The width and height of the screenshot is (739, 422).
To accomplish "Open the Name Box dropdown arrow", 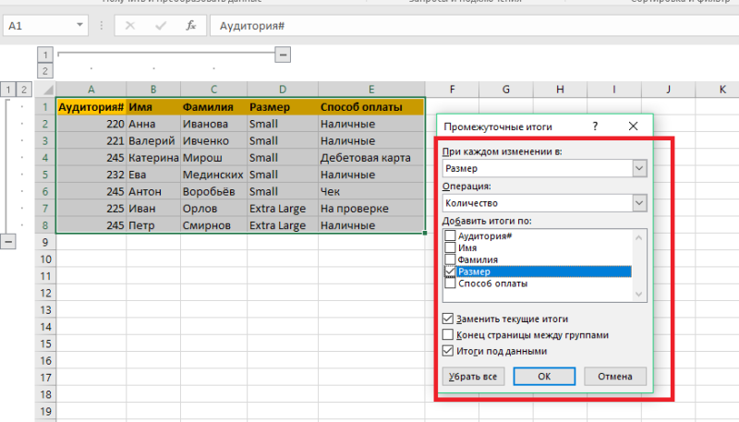I will pos(79,25).
